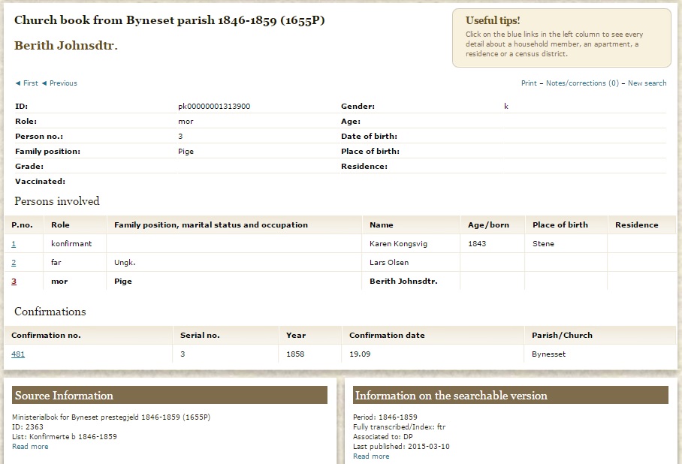Select person number 3 Berith Johnsdtr.
682x464 pixels.
(14, 282)
